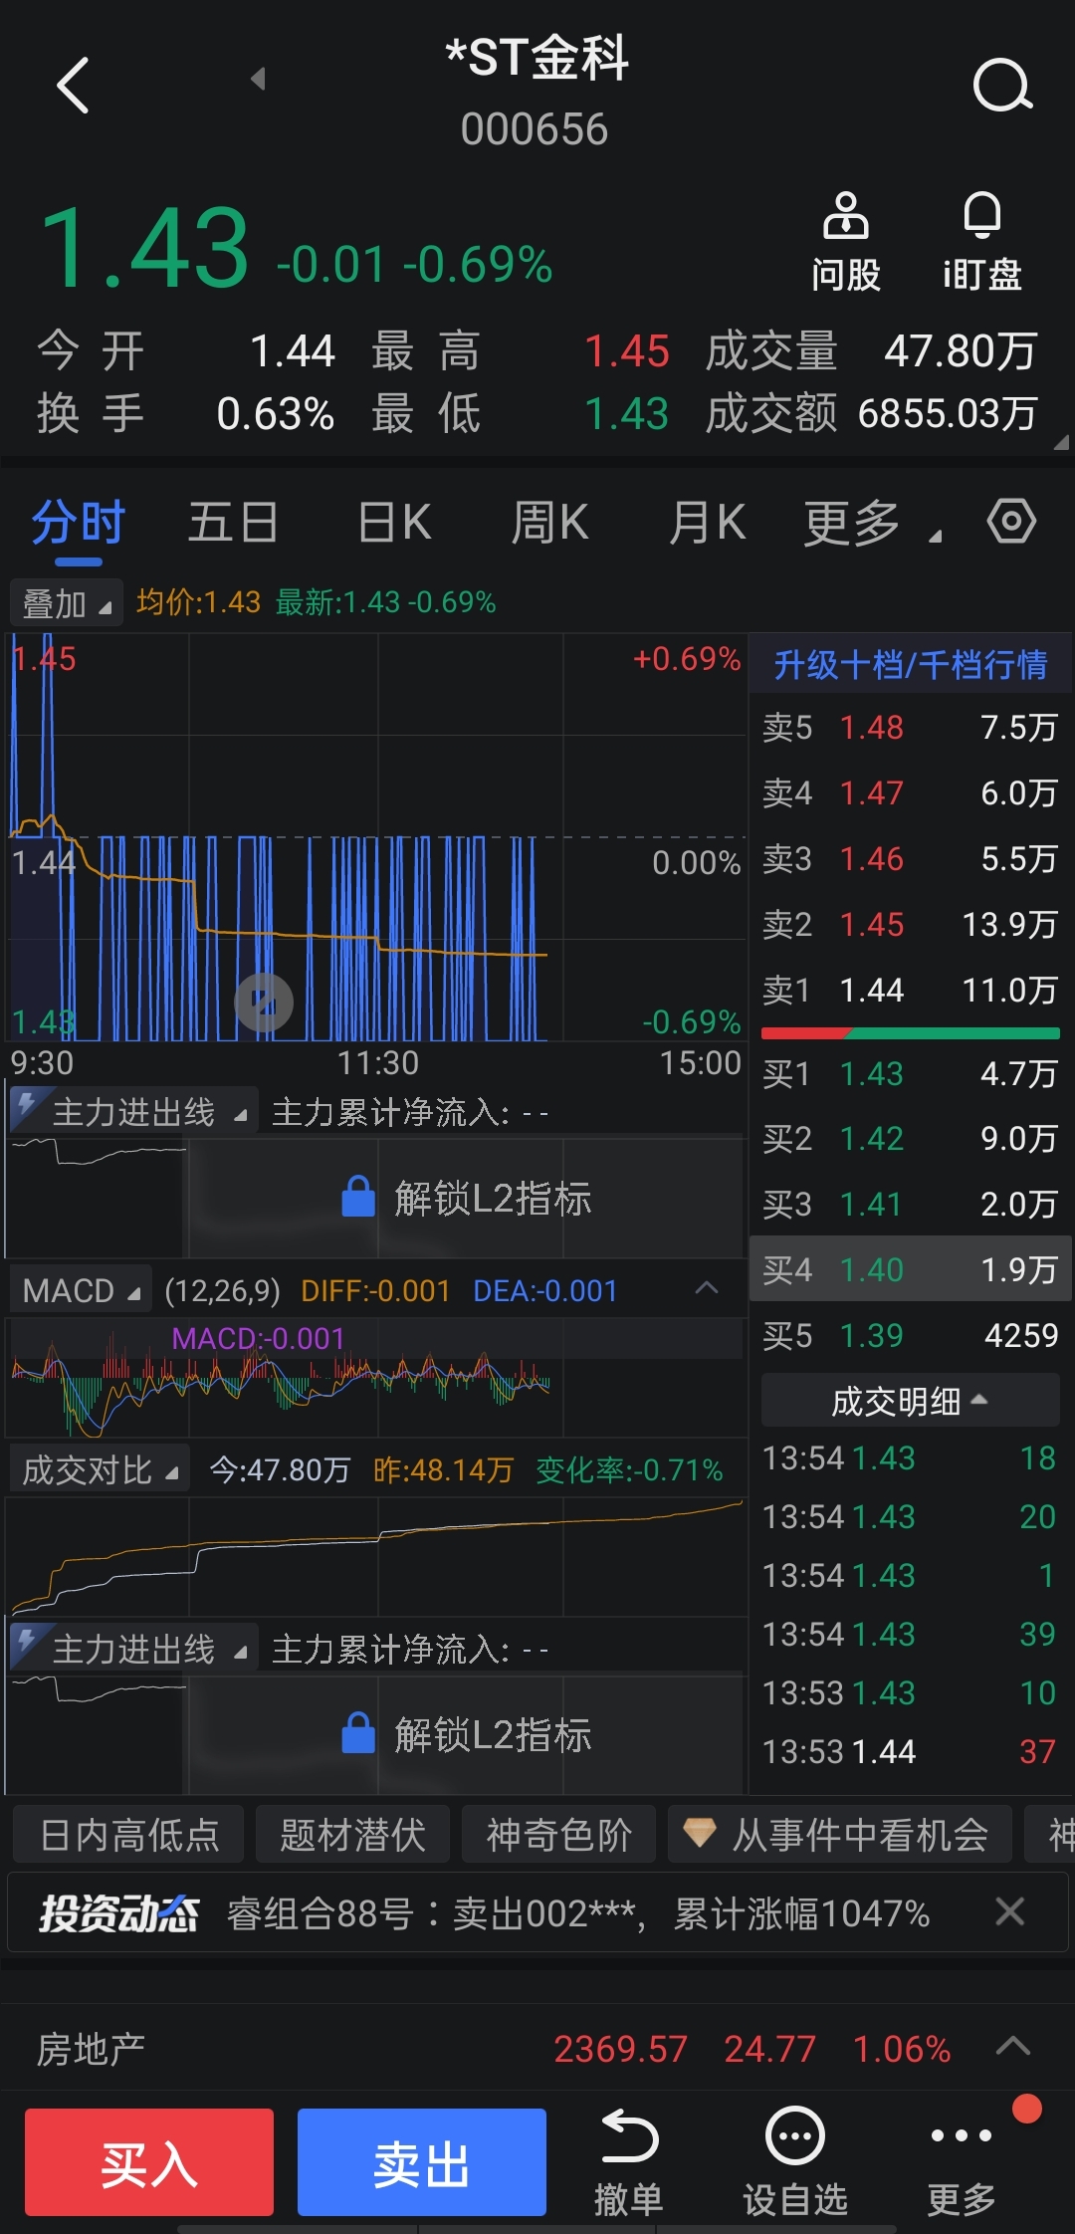Switch to the 月K tab
1075x2234 pixels.
707,523
